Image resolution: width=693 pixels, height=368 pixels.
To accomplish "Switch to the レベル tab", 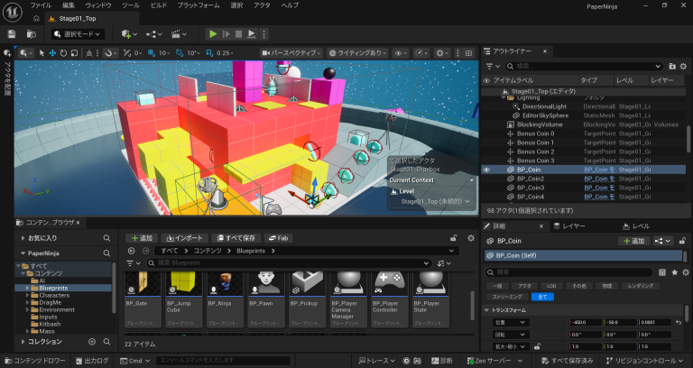I will [636, 226].
